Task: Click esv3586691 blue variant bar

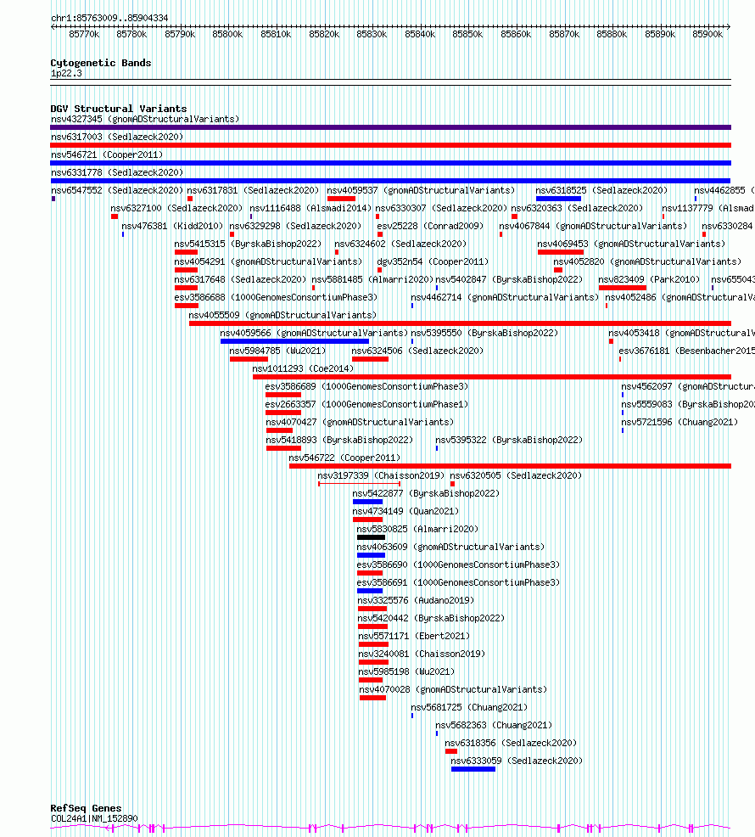Action: click(x=370, y=591)
